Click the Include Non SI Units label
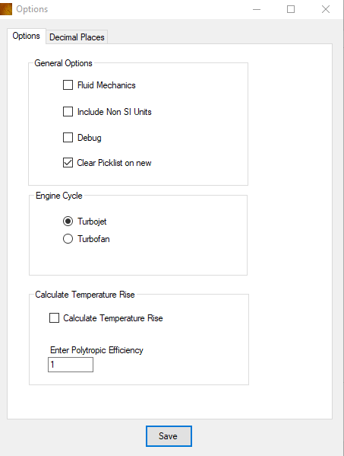Screen dimensions: 344x456 (x=114, y=112)
